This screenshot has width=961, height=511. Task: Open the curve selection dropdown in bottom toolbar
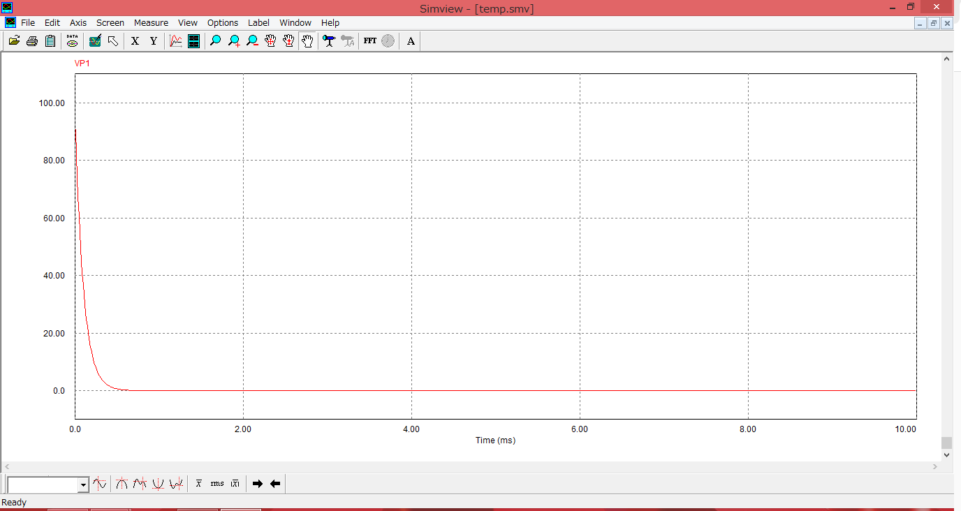tap(83, 484)
